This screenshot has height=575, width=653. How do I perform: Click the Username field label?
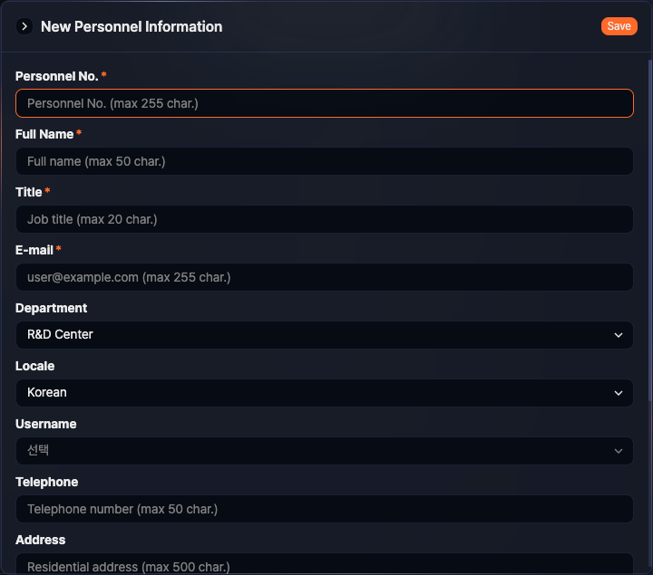46,424
